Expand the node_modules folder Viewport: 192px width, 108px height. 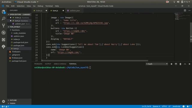tap(19, 33)
